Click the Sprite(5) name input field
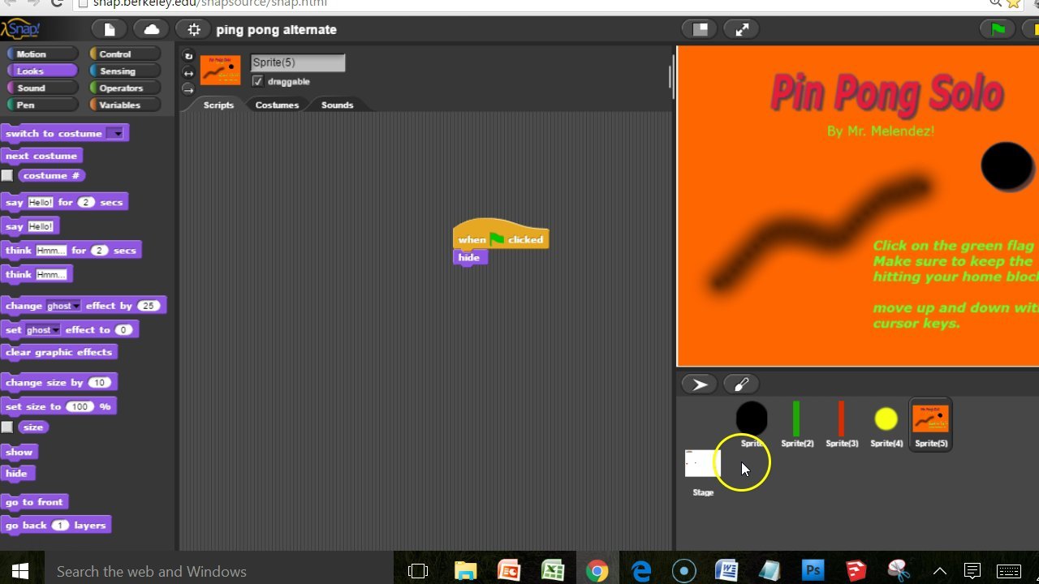This screenshot has width=1039, height=584. click(x=297, y=62)
